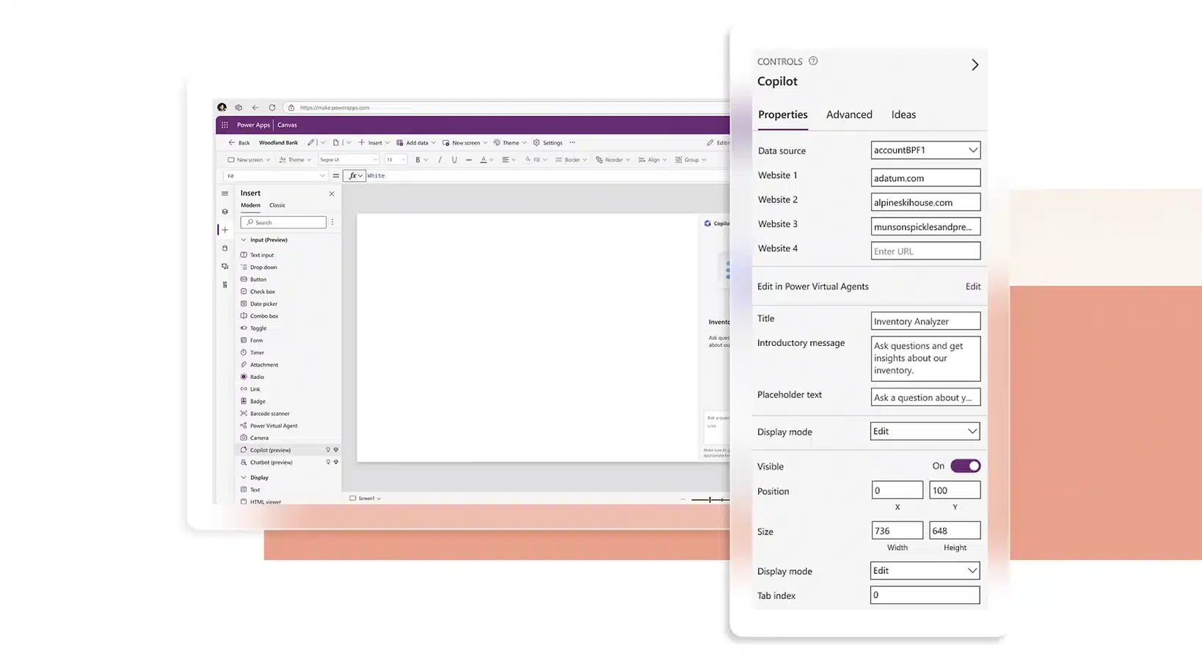
Task: Click the browser back arrow
Action: [255, 108]
